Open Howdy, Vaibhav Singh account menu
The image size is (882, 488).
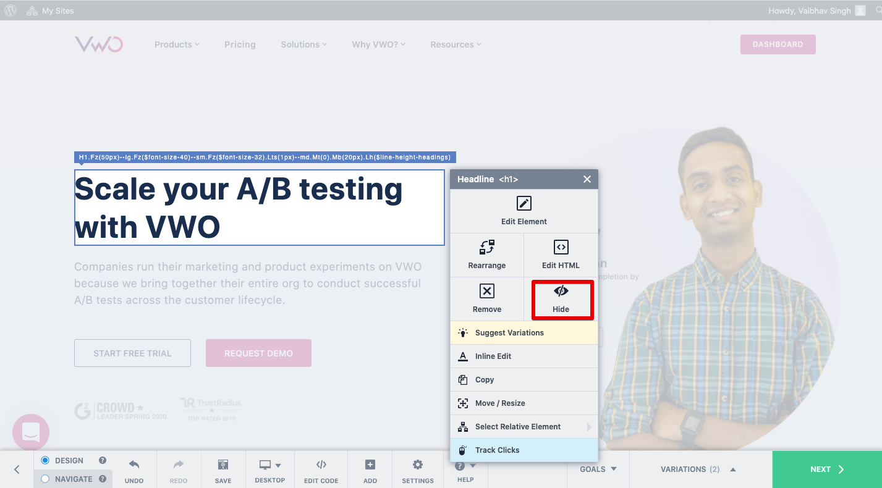(x=816, y=11)
